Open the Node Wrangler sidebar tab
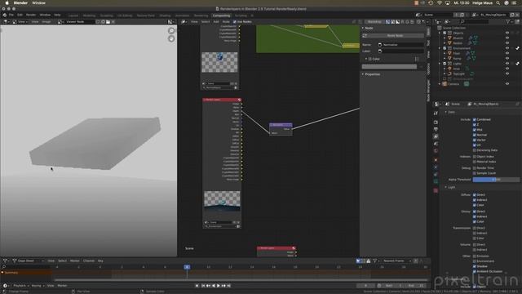The height and width of the screenshot is (294, 522). coord(428,90)
